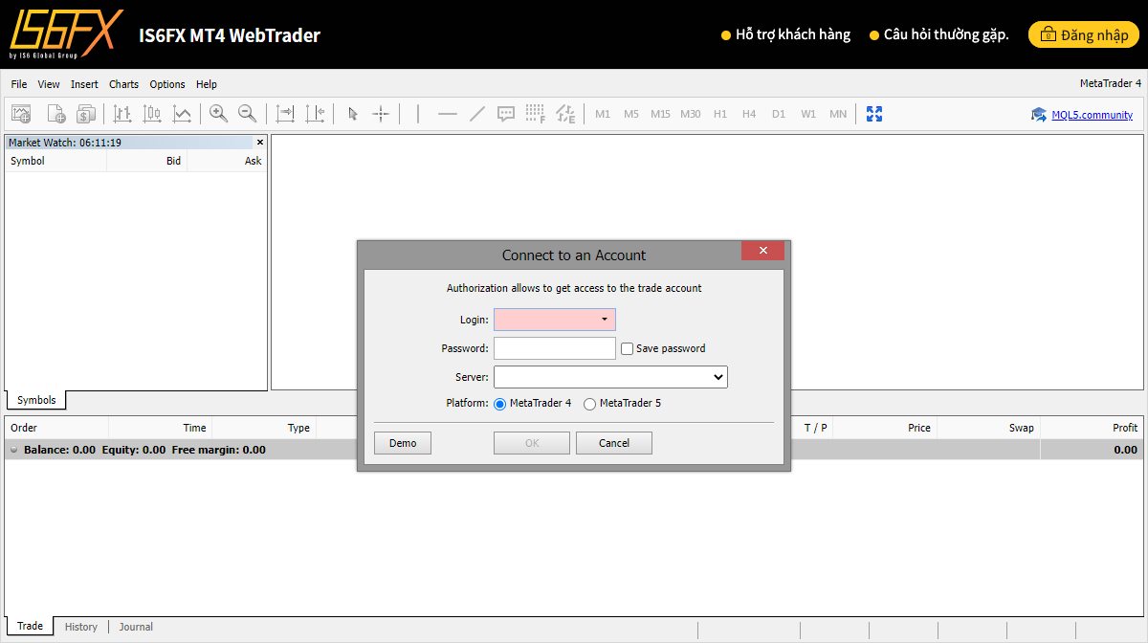
Task: Select the horizontal line tool
Action: pyautogui.click(x=447, y=114)
